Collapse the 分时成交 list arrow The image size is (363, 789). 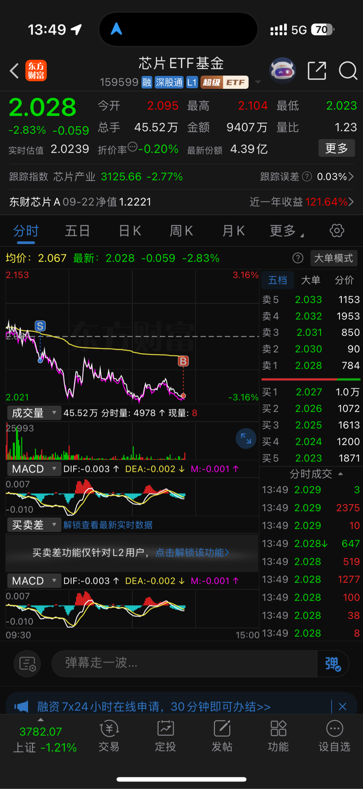(x=341, y=474)
